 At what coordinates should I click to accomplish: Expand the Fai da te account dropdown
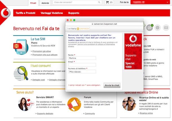pos(150,2)
